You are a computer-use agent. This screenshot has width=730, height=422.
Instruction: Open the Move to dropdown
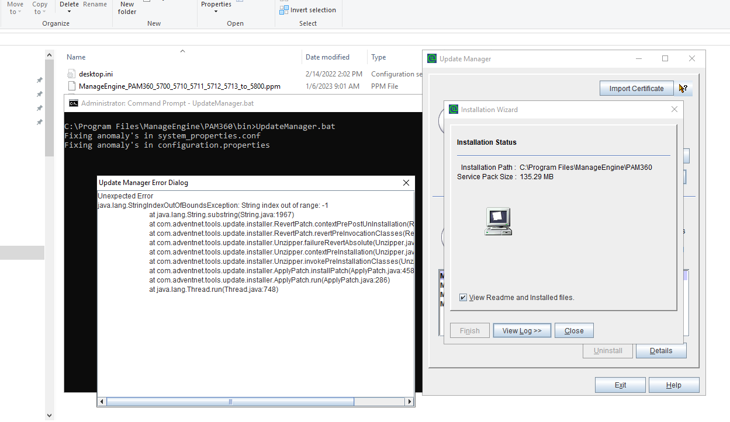(15, 8)
